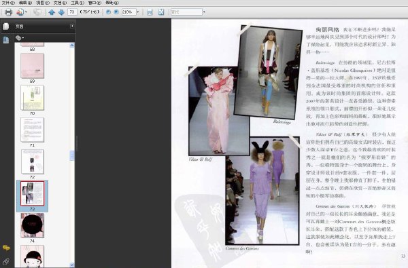
Task: Zoom out using the minus button
Action: 109,12
